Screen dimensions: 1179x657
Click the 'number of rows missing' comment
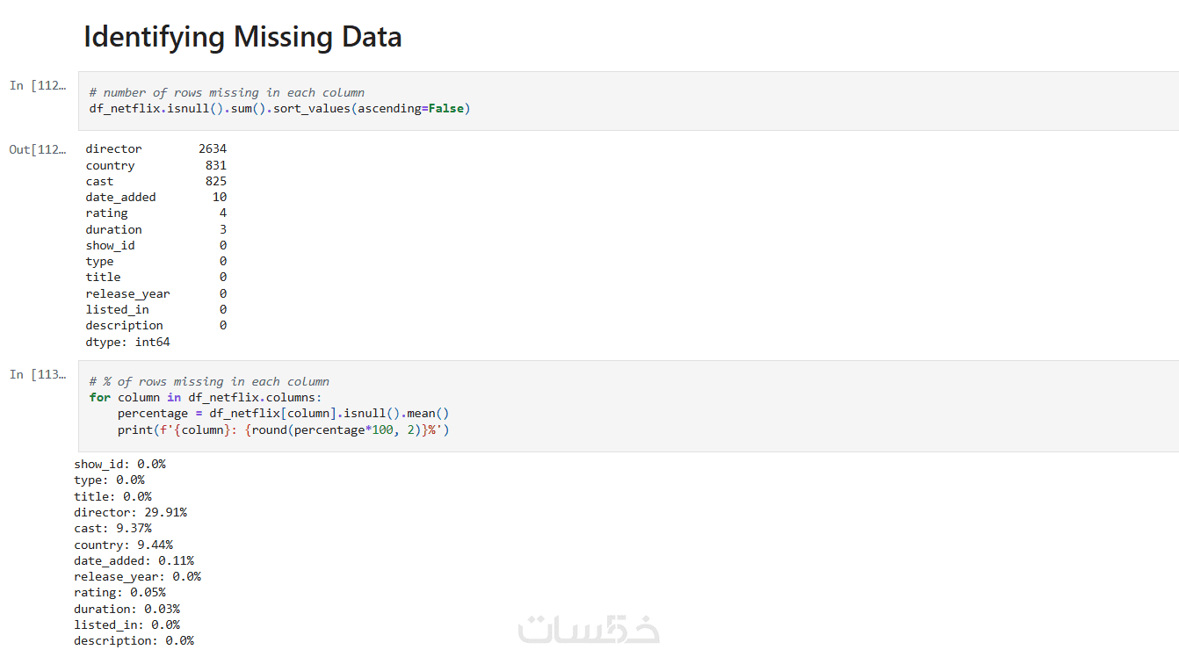[x=227, y=92]
